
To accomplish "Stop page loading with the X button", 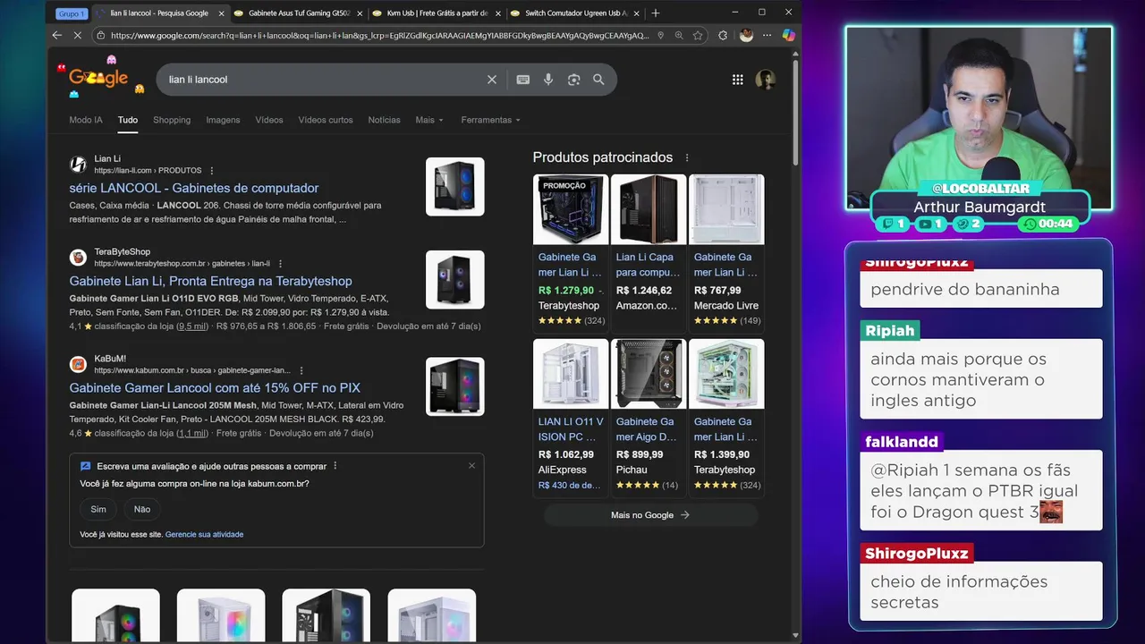I will [77, 35].
